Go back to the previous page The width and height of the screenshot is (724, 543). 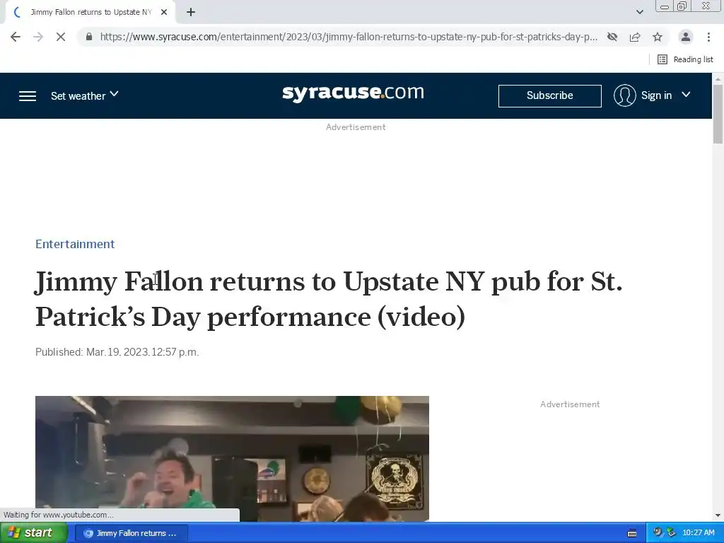point(16,37)
